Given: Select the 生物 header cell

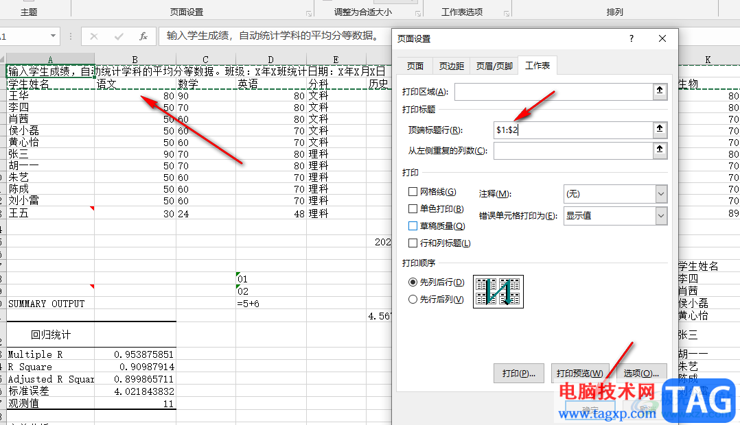Looking at the screenshot, I should pos(708,84).
